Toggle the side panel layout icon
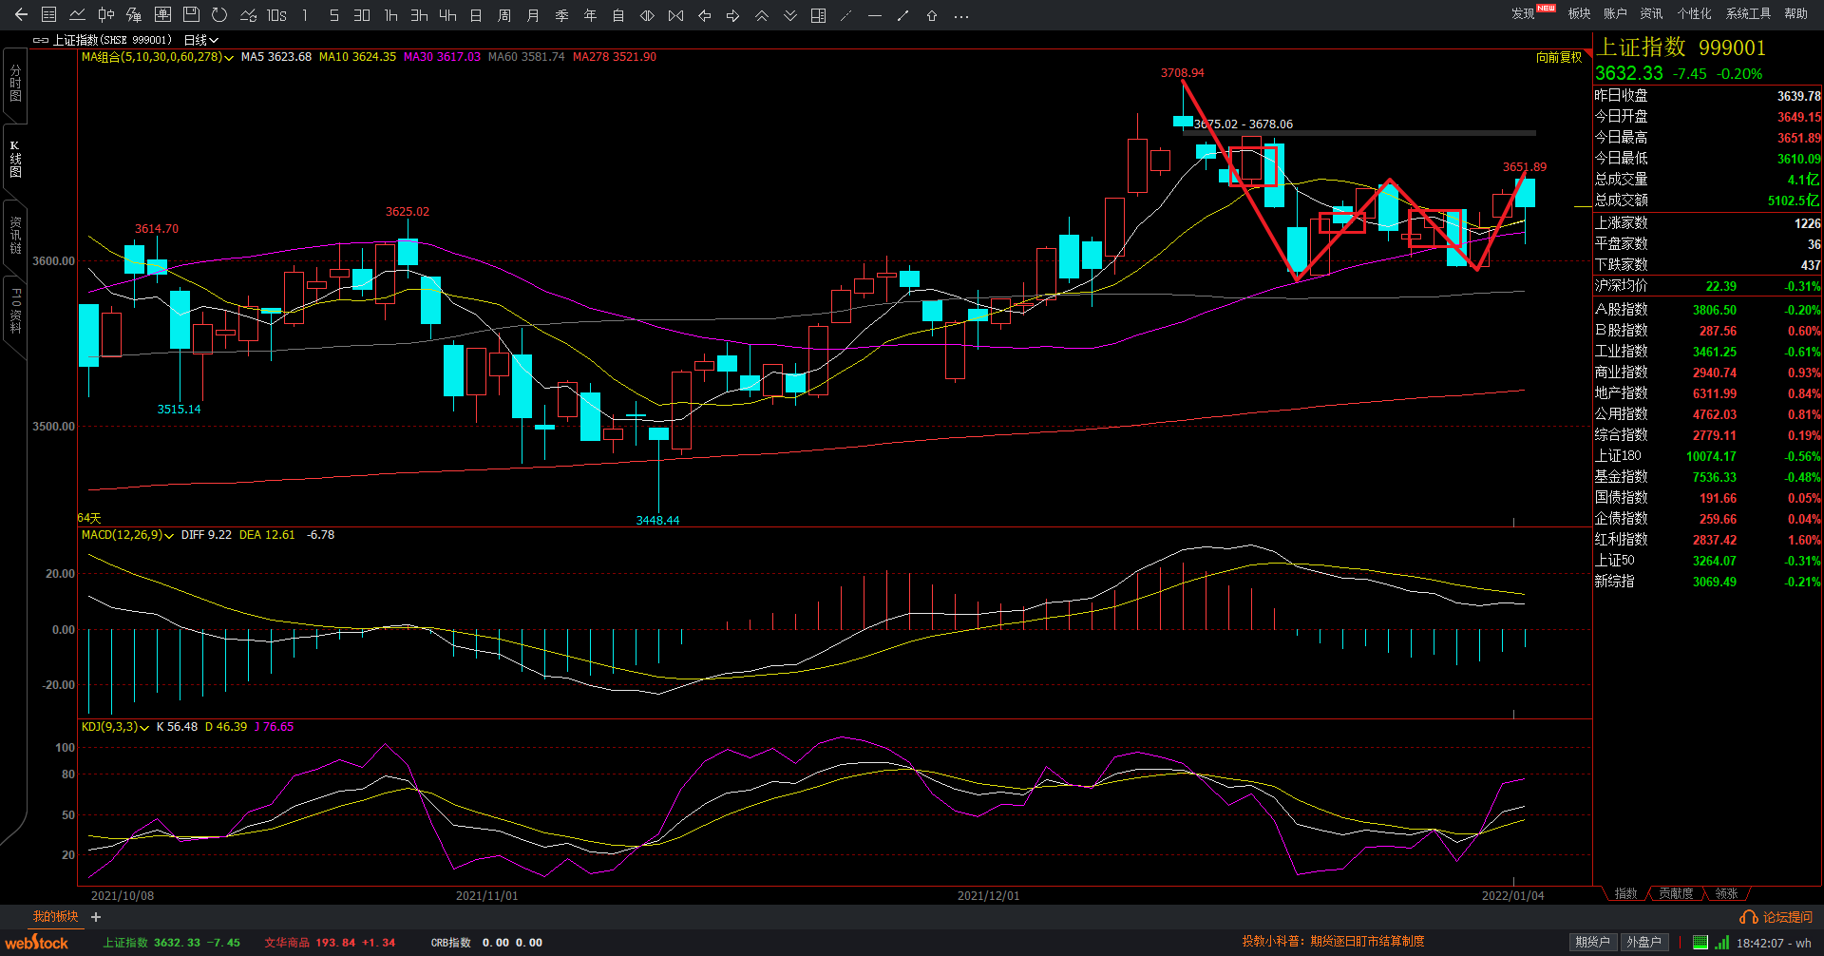1824x956 pixels. pos(818,15)
